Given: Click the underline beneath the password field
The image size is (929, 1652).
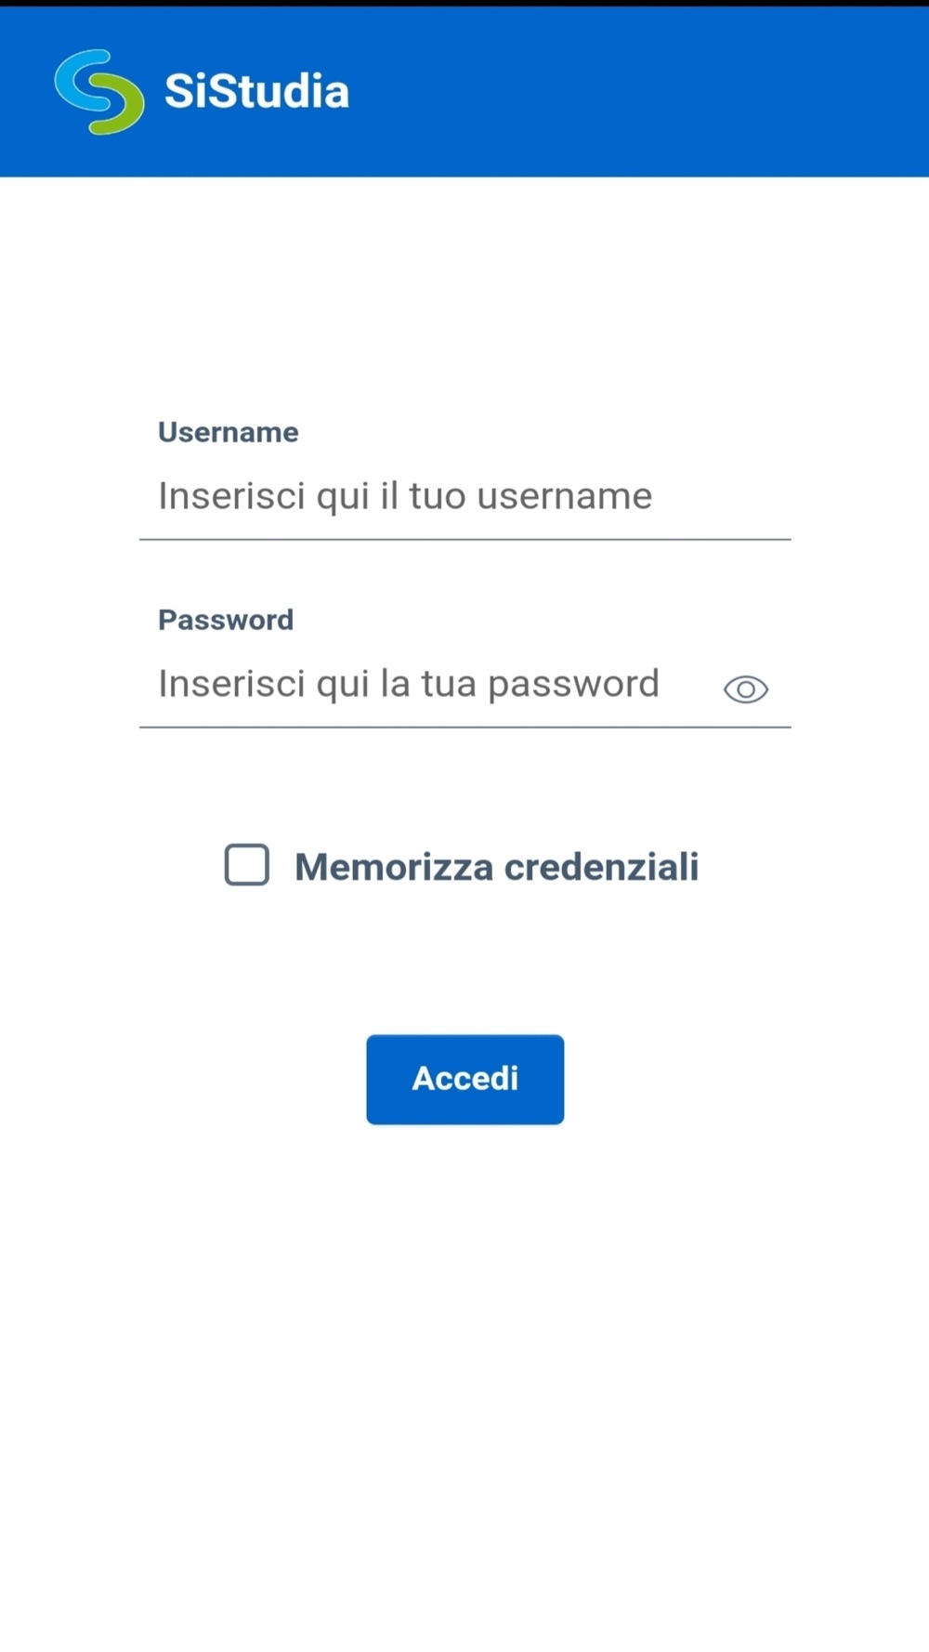Looking at the screenshot, I should [x=464, y=727].
